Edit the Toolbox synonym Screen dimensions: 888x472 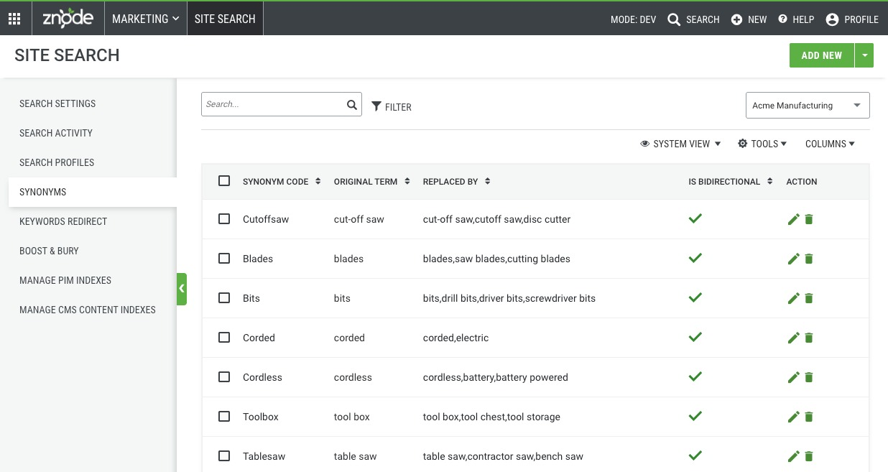point(794,417)
